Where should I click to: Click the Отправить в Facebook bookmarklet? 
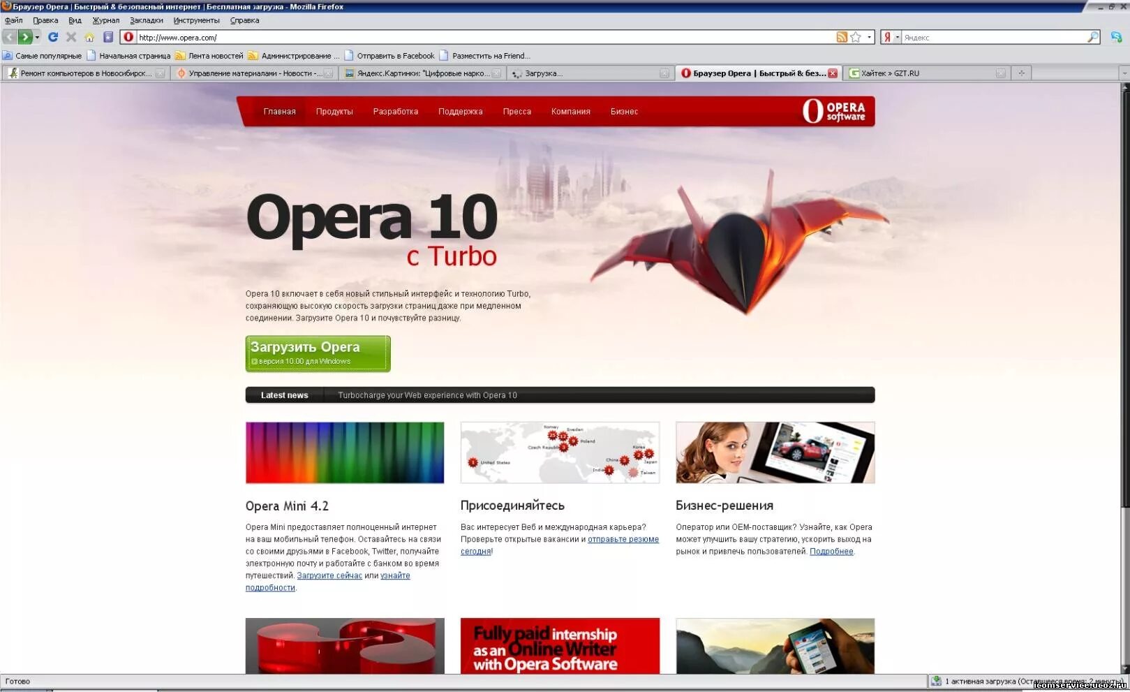click(x=389, y=56)
